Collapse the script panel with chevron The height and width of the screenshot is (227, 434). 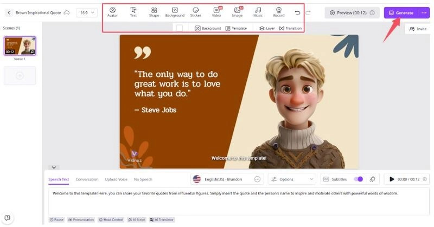click(54, 167)
